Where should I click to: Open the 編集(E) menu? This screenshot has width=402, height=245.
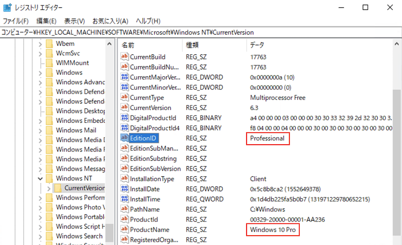(46, 21)
